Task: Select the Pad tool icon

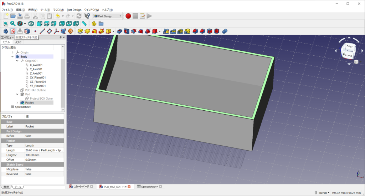Action: (81, 31)
